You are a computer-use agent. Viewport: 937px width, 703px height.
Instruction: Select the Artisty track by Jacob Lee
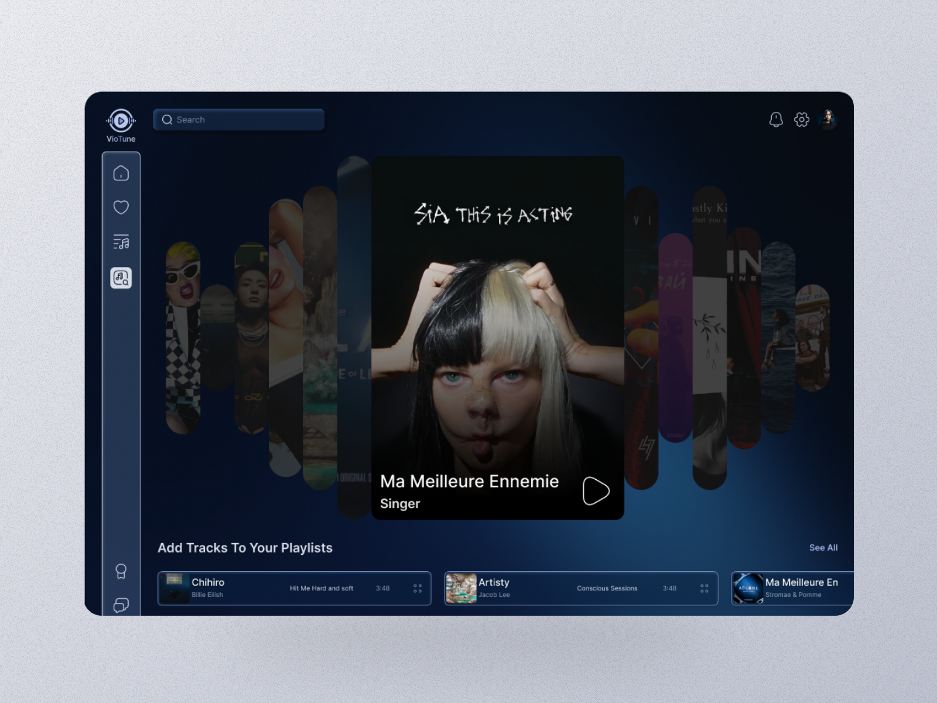[494, 582]
